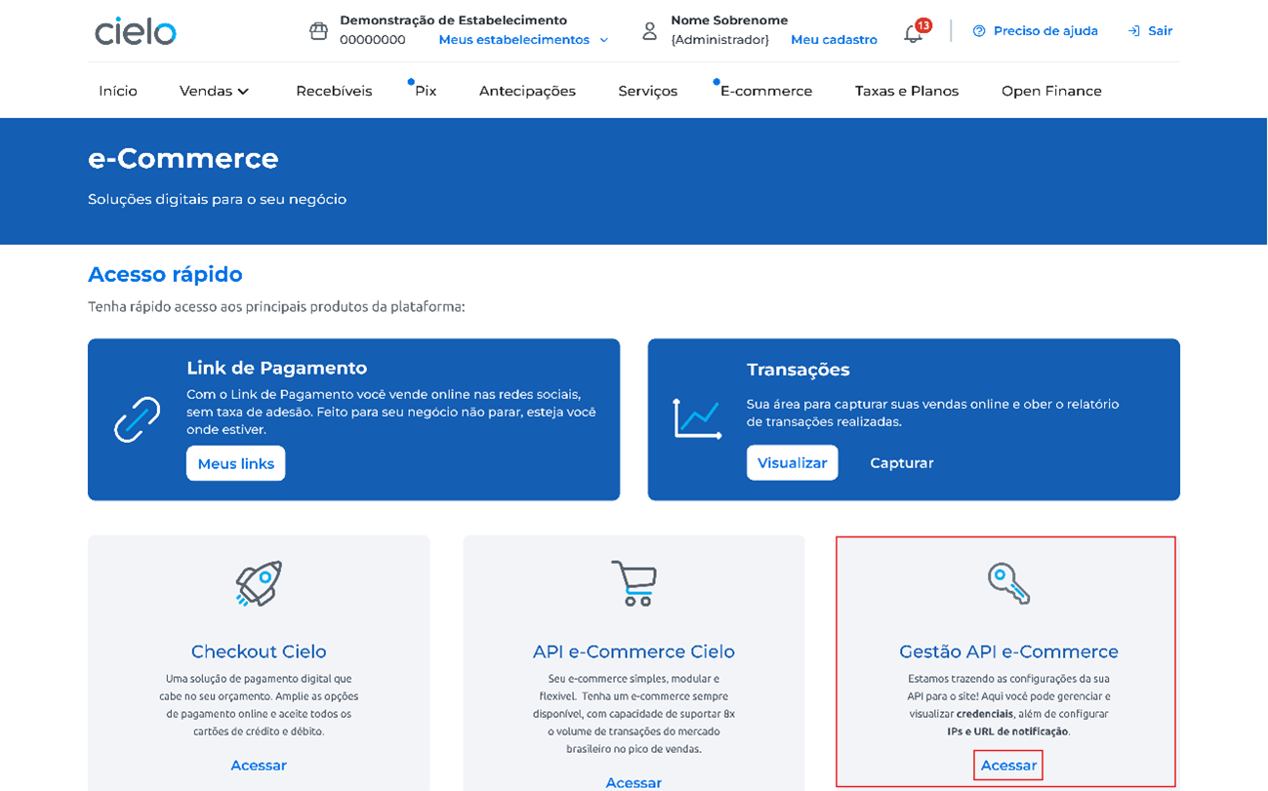Click the chart icon in Transações card

tap(697, 417)
